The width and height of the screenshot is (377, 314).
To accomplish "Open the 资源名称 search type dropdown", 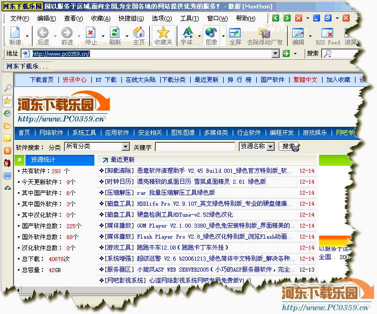I will pos(271,146).
